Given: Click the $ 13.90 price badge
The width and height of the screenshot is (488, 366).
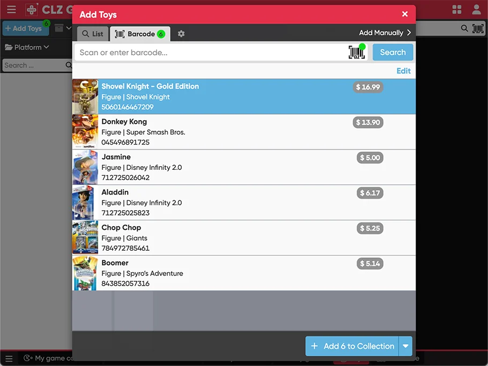Looking at the screenshot, I should tap(368, 122).
